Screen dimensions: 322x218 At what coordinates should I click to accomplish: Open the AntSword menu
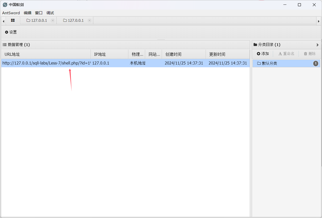(11, 13)
